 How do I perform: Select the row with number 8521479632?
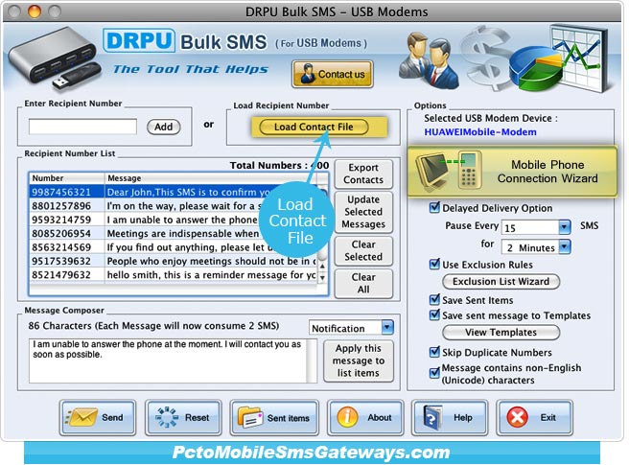[173, 275]
